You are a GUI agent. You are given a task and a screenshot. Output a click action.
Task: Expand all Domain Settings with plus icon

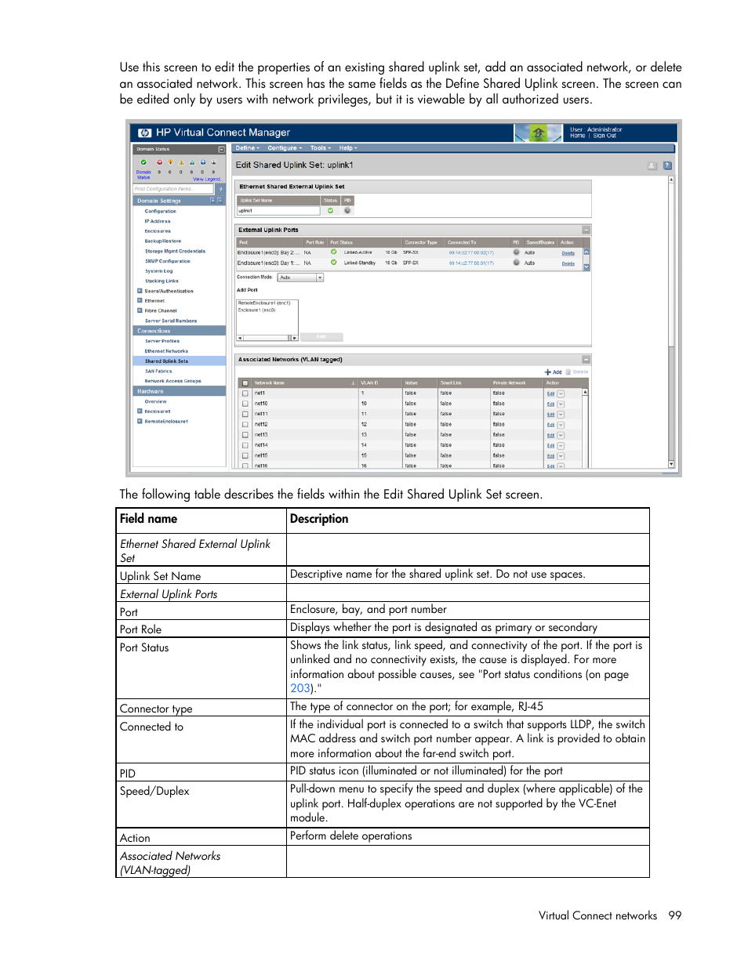[x=212, y=201]
